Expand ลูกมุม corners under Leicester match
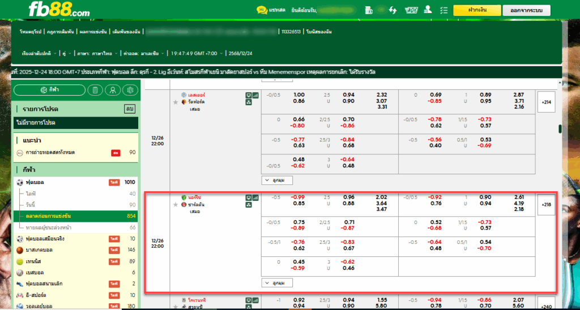 (278, 180)
